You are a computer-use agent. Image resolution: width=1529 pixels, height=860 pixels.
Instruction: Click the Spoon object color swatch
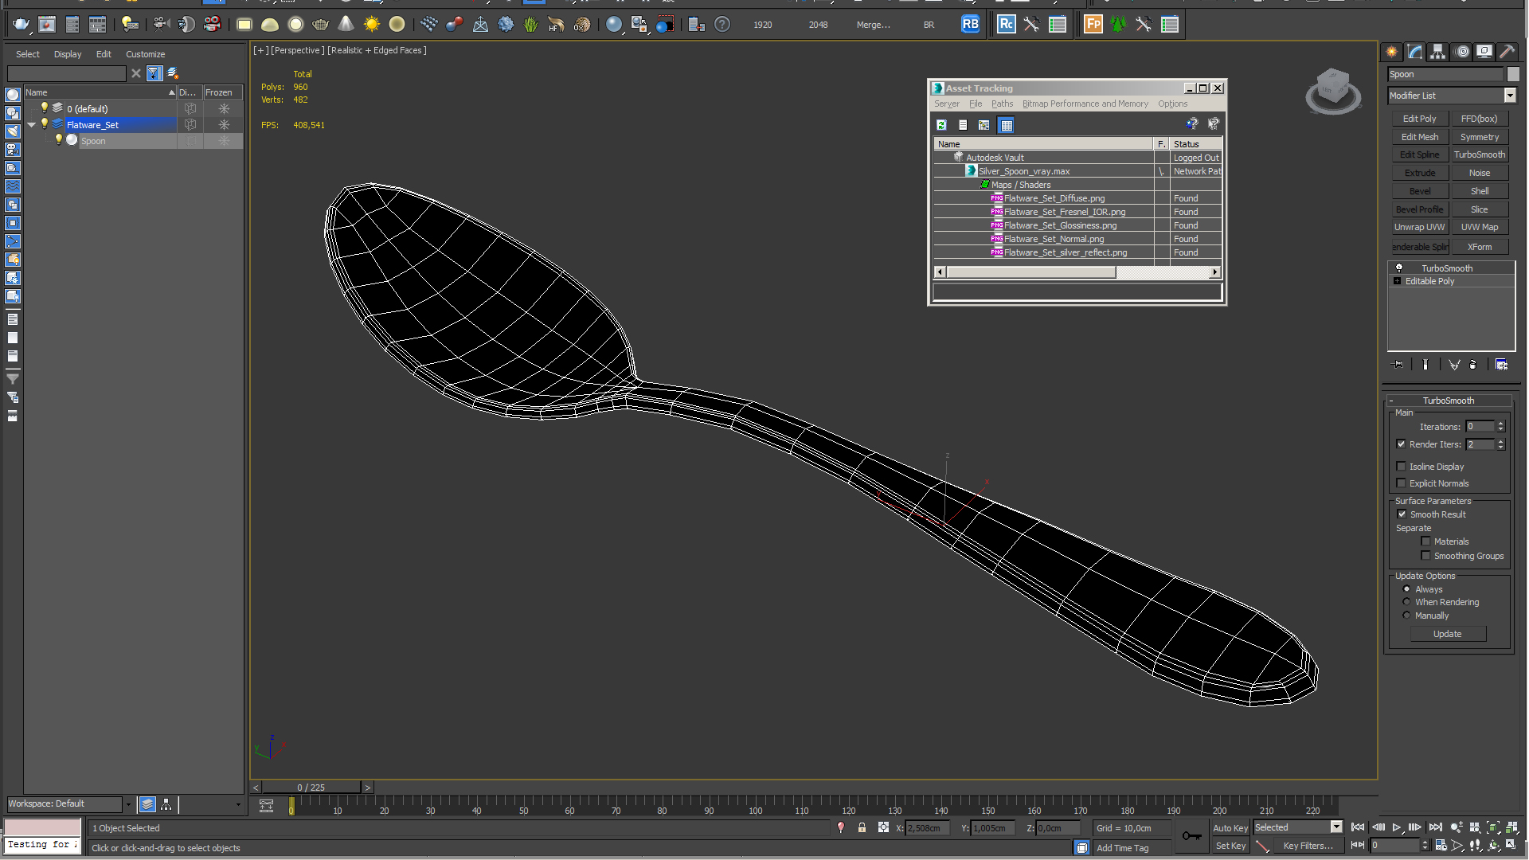click(x=1513, y=74)
